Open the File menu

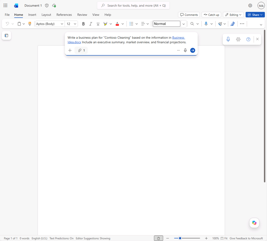point(7,15)
